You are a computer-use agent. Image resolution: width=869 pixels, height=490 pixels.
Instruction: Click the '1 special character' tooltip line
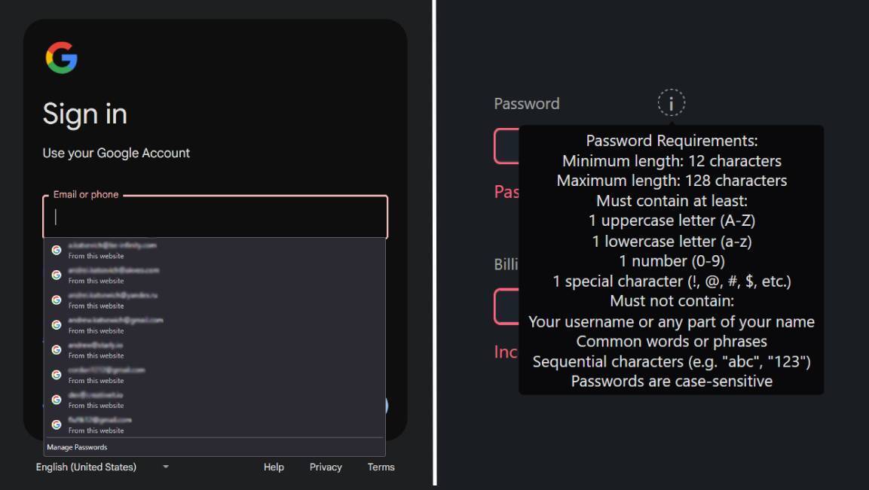(672, 282)
